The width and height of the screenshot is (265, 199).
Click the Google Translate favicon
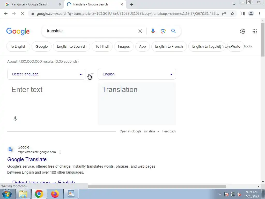[x=11, y=150]
